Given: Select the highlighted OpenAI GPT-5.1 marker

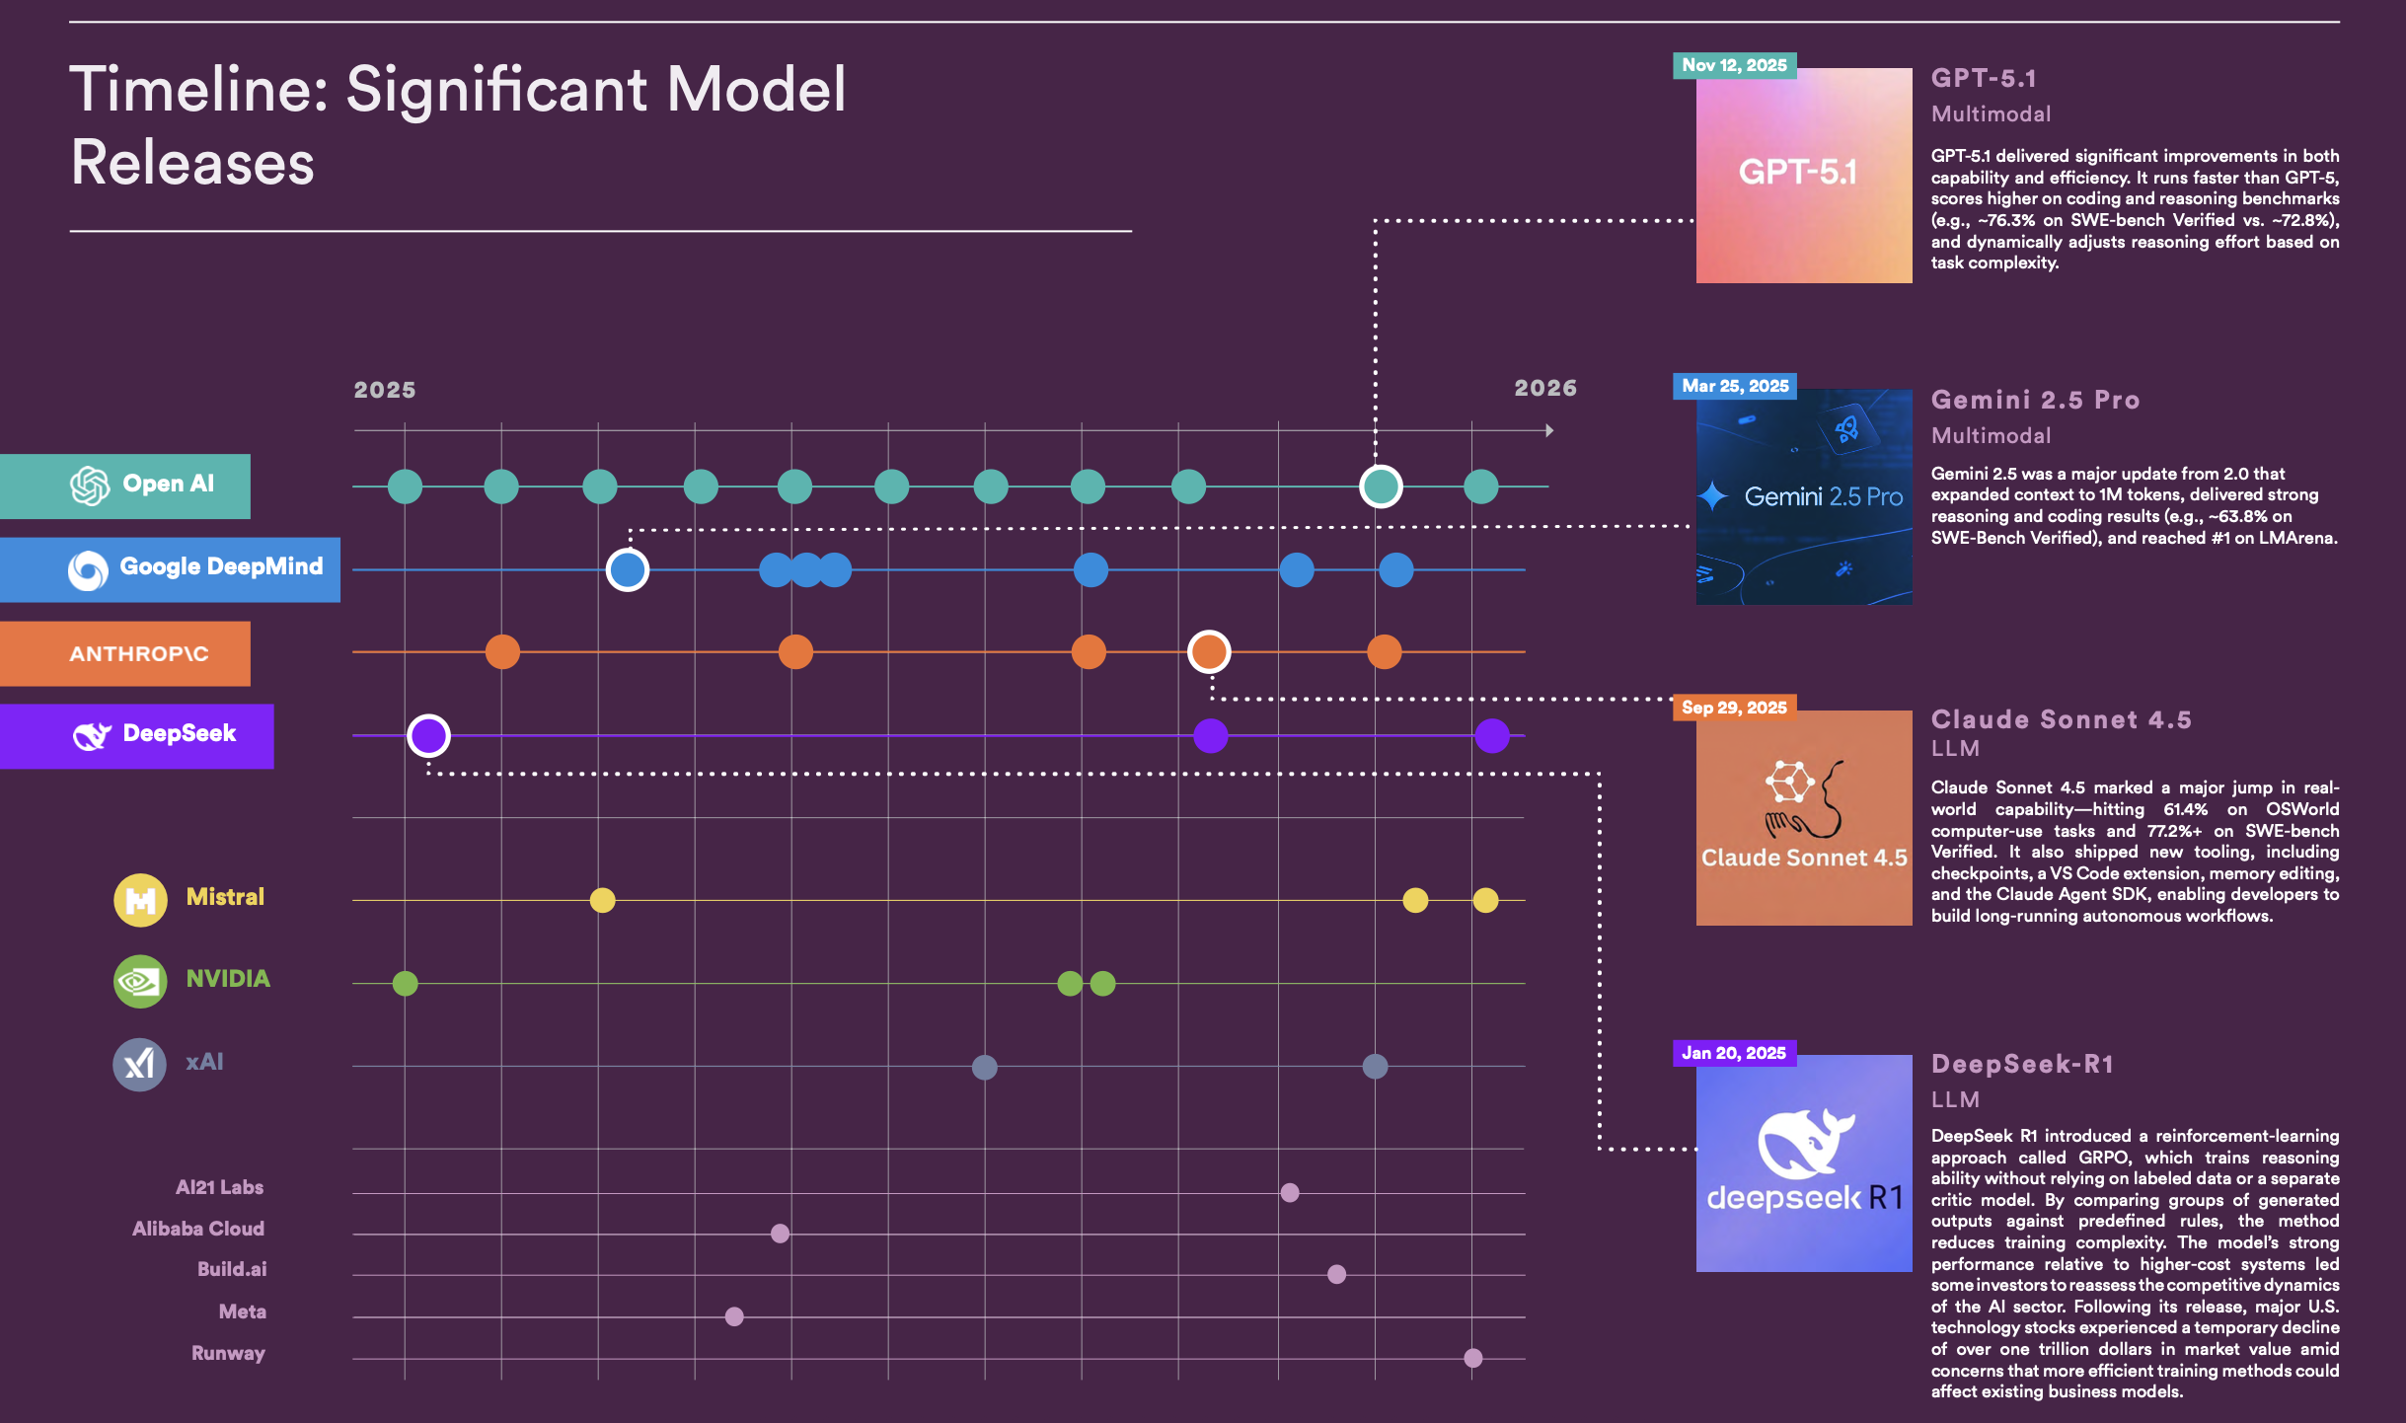Looking at the screenshot, I should pyautogui.click(x=1381, y=486).
